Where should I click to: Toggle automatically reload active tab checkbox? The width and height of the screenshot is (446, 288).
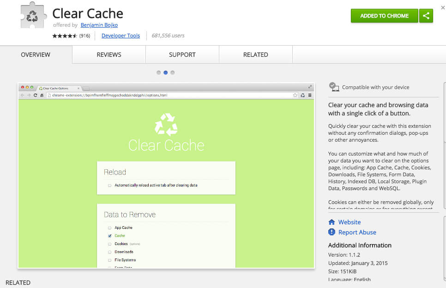click(x=109, y=186)
